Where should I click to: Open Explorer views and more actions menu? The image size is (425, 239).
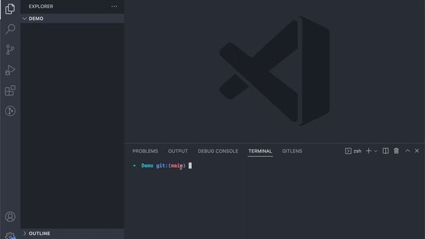114,6
